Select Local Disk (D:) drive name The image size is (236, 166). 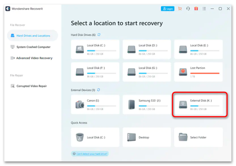[x=148, y=45]
